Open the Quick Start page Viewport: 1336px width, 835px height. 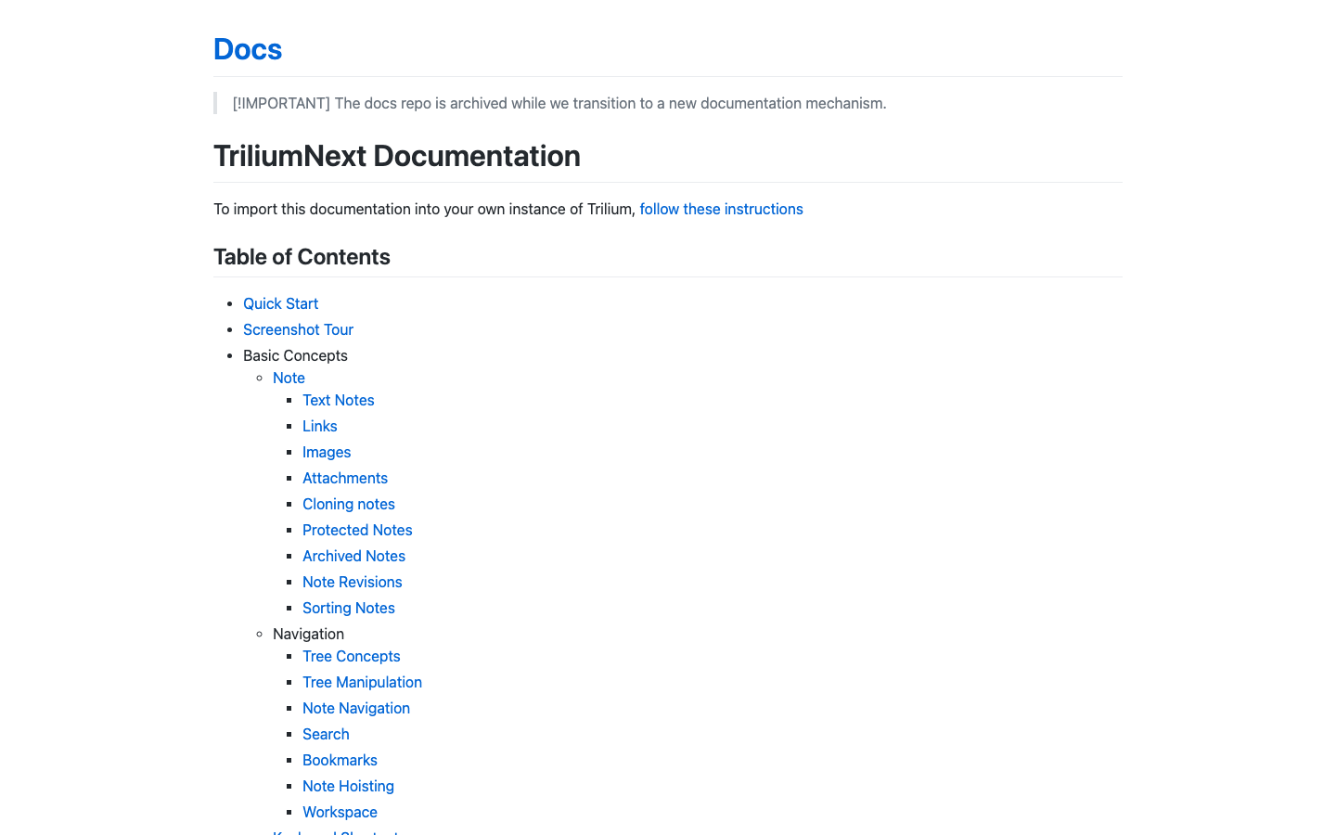pyautogui.click(x=280, y=304)
